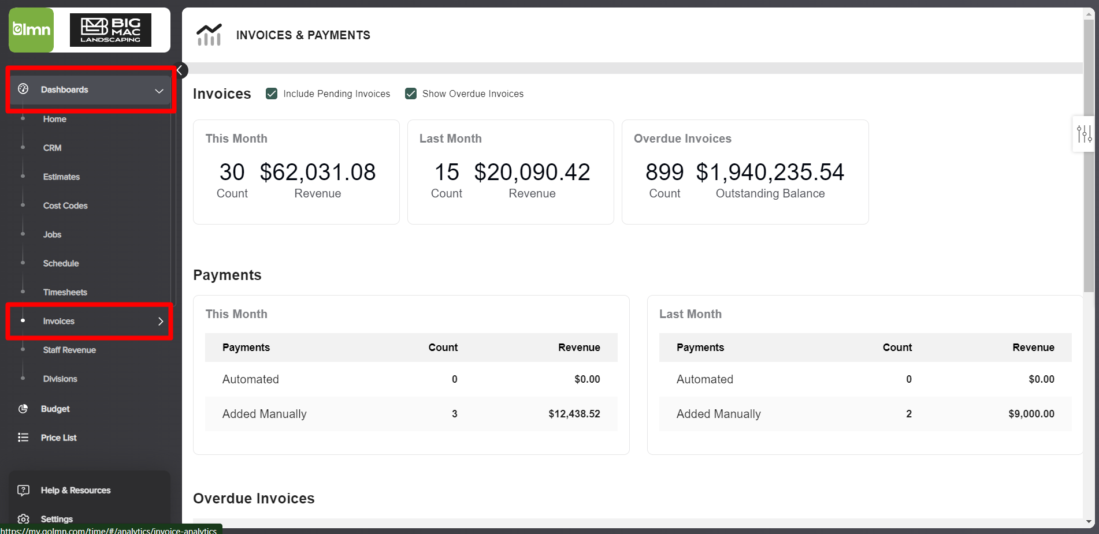Click the Dashboards gauge icon
The height and width of the screenshot is (534, 1099).
(23, 89)
